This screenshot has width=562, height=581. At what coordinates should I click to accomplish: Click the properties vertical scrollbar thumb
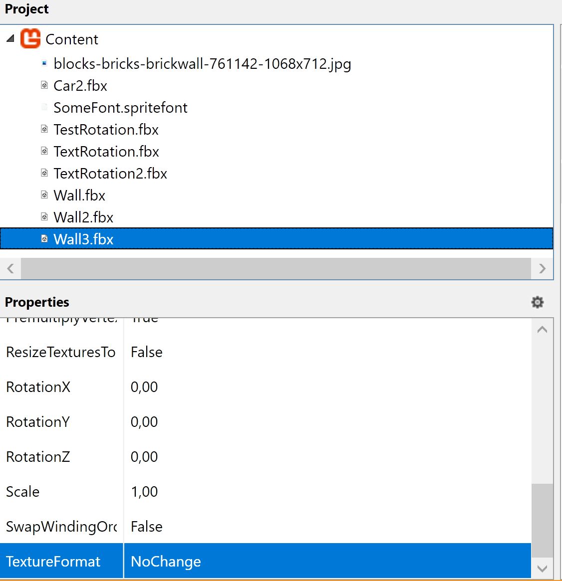[x=542, y=521]
